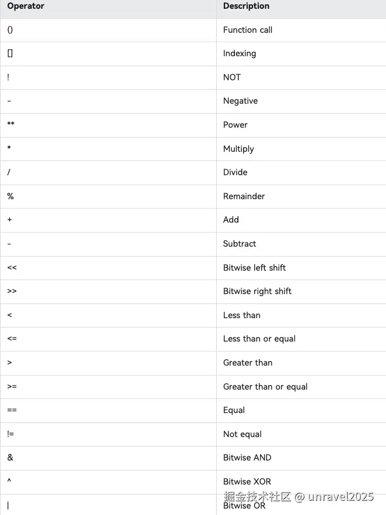
Task: Select the "Bitwise left shift" text
Action: click(254, 268)
